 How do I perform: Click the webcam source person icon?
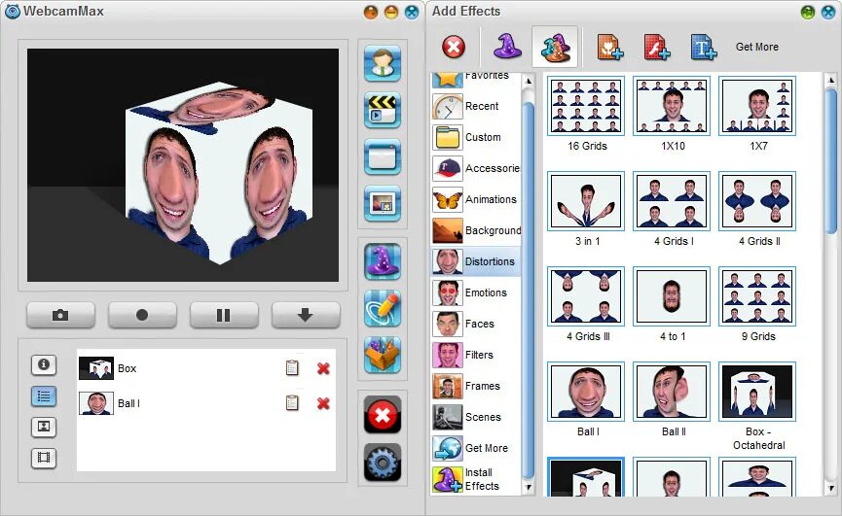pyautogui.click(x=383, y=64)
